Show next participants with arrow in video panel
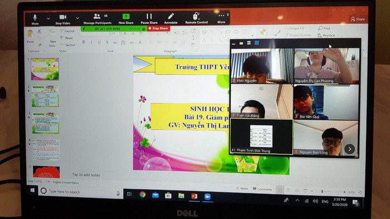 (349, 149)
